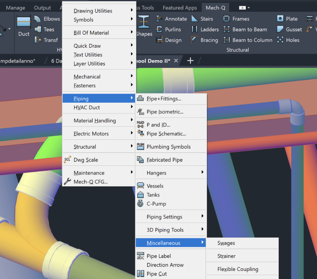The image size is (317, 279).
Task: Open the Stairs structural tool
Action: coord(206,19)
